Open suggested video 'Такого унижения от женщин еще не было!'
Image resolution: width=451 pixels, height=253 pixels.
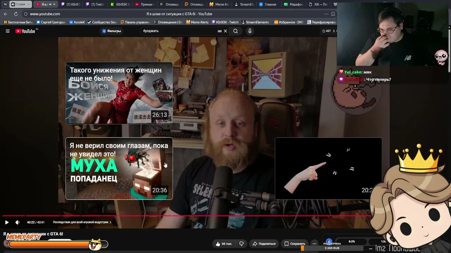click(x=119, y=93)
